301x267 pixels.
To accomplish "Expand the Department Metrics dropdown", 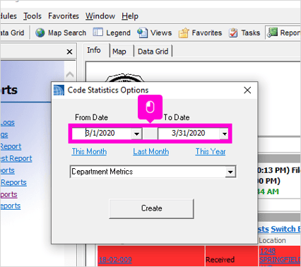I will 230,172.
